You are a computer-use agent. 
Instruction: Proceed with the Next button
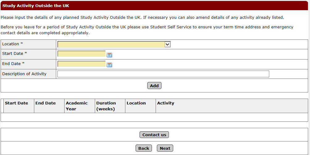(x=165, y=148)
